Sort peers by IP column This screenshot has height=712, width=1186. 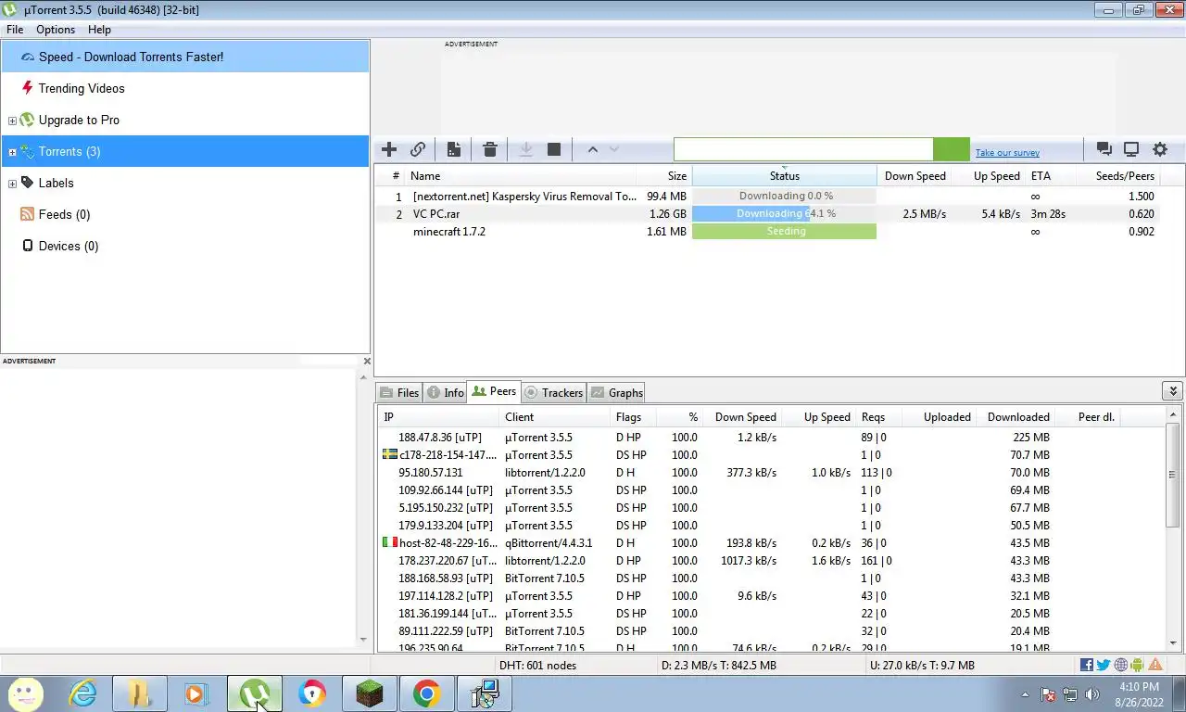pos(439,417)
